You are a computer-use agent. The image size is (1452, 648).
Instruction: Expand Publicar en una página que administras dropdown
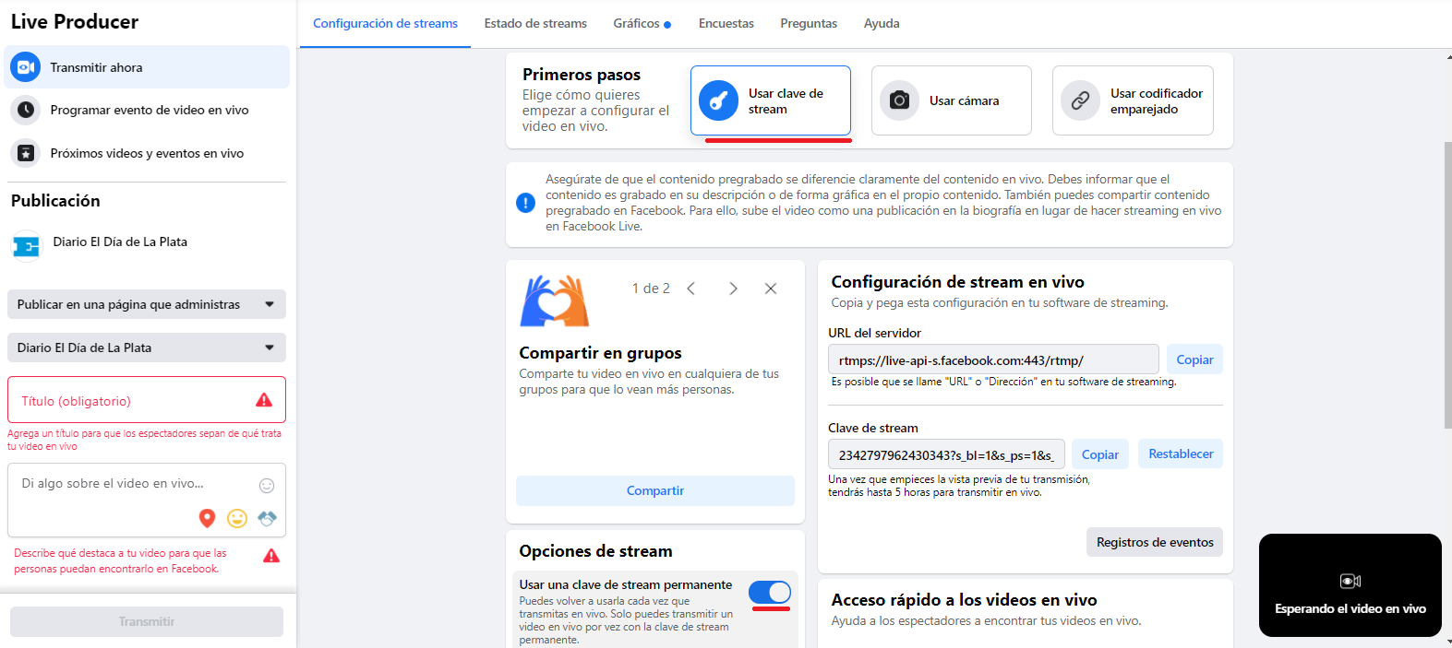pyautogui.click(x=147, y=304)
